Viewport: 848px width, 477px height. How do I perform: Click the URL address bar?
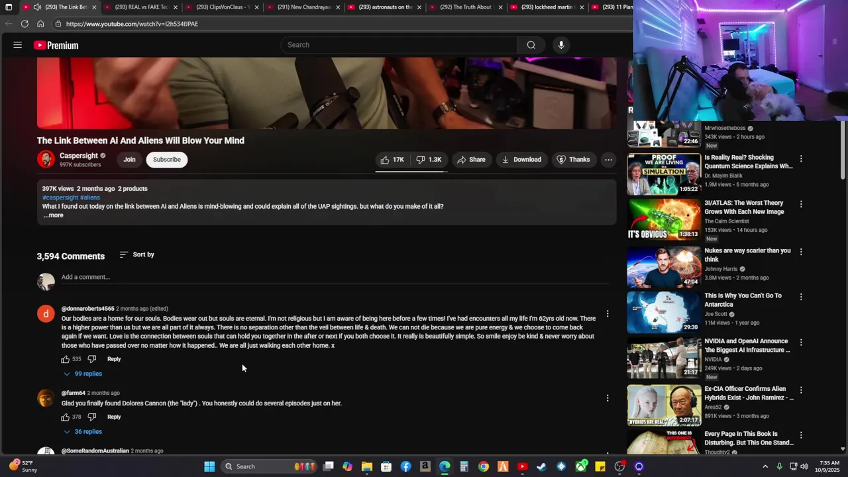[x=341, y=24]
